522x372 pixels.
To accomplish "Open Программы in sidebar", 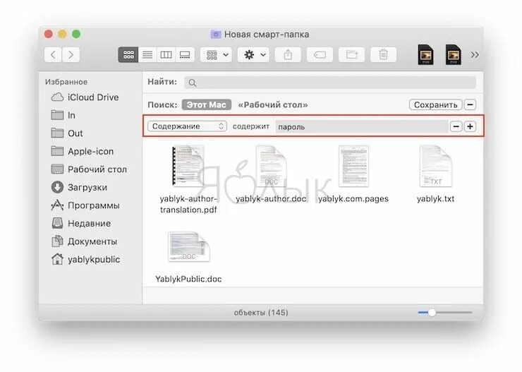I will [85, 205].
